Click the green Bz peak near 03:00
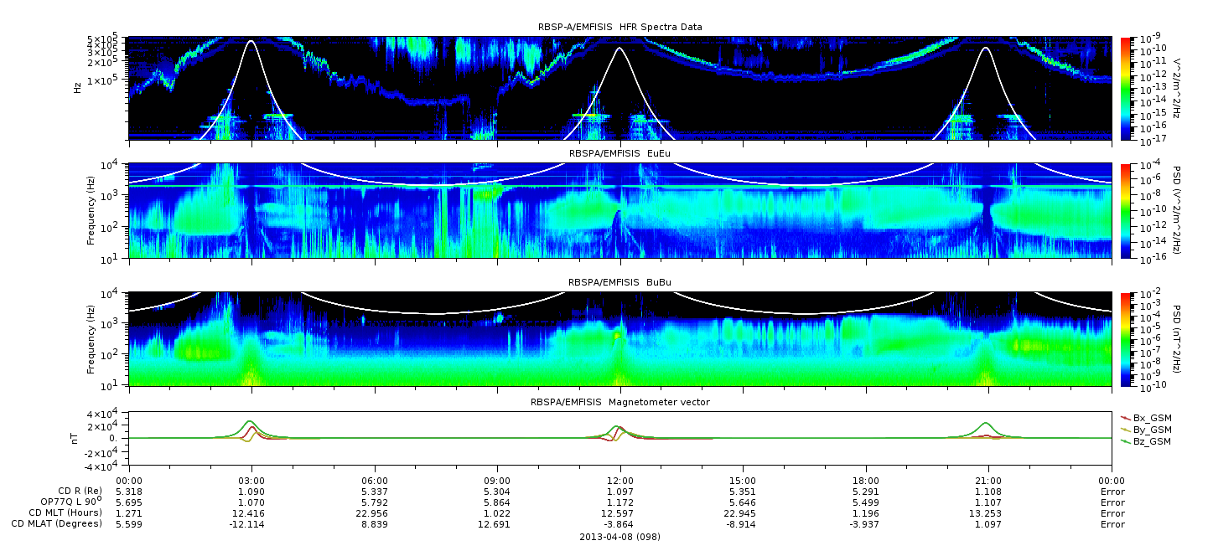 coord(250,421)
